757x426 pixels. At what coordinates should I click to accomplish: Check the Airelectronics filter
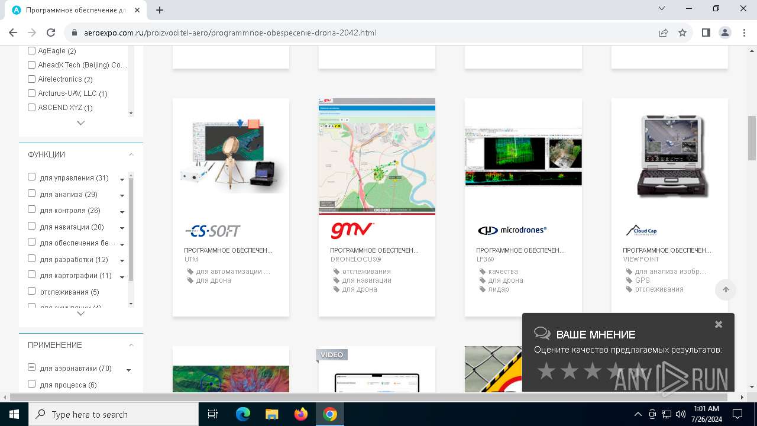coord(32,79)
